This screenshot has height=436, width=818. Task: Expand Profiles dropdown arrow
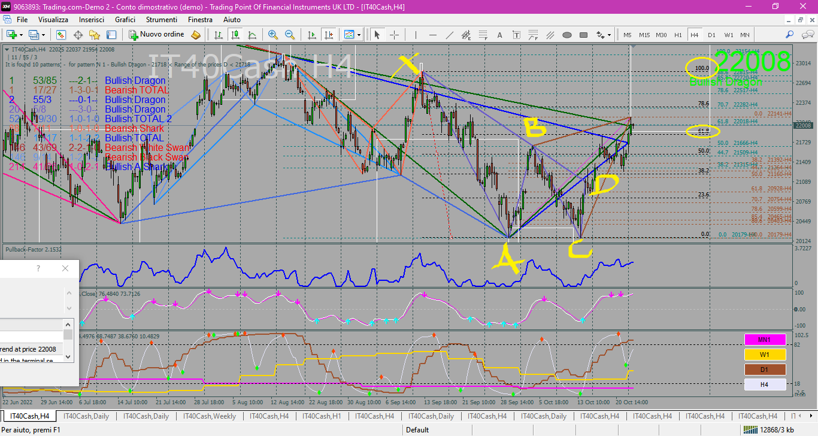pos(43,35)
